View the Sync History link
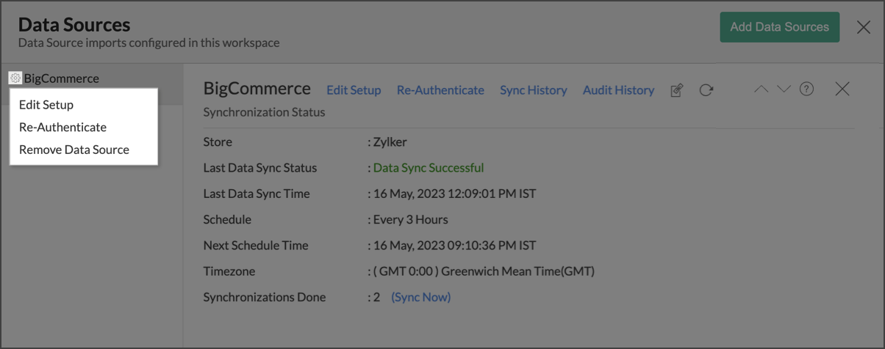The width and height of the screenshot is (885, 349). point(533,90)
